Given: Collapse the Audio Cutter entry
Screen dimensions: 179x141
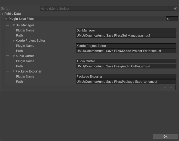Looking at the screenshot, I should point(14,56).
